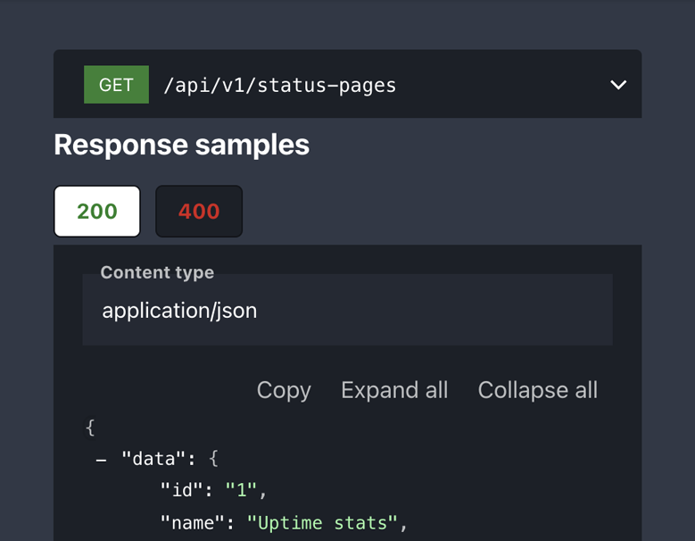Collapse the "data" object with minus toggle
Viewport: 695px width, 541px height.
[102, 460]
